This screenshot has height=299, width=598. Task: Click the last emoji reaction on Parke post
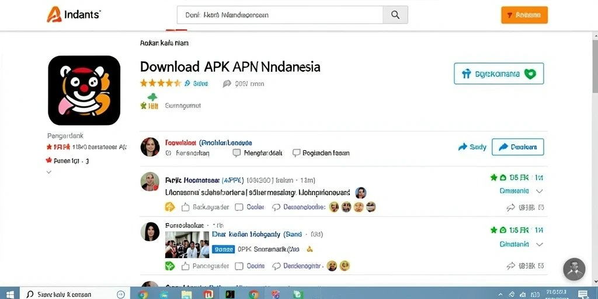coord(371,207)
